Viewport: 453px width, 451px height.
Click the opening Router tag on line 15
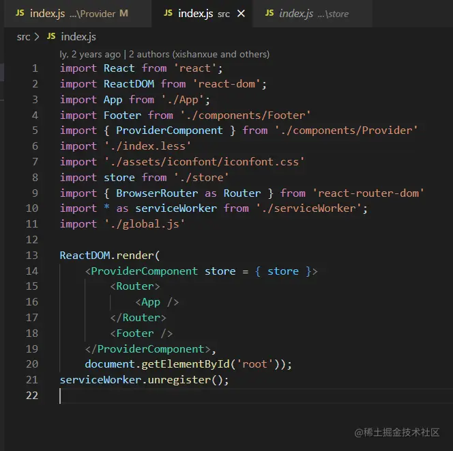coord(135,286)
